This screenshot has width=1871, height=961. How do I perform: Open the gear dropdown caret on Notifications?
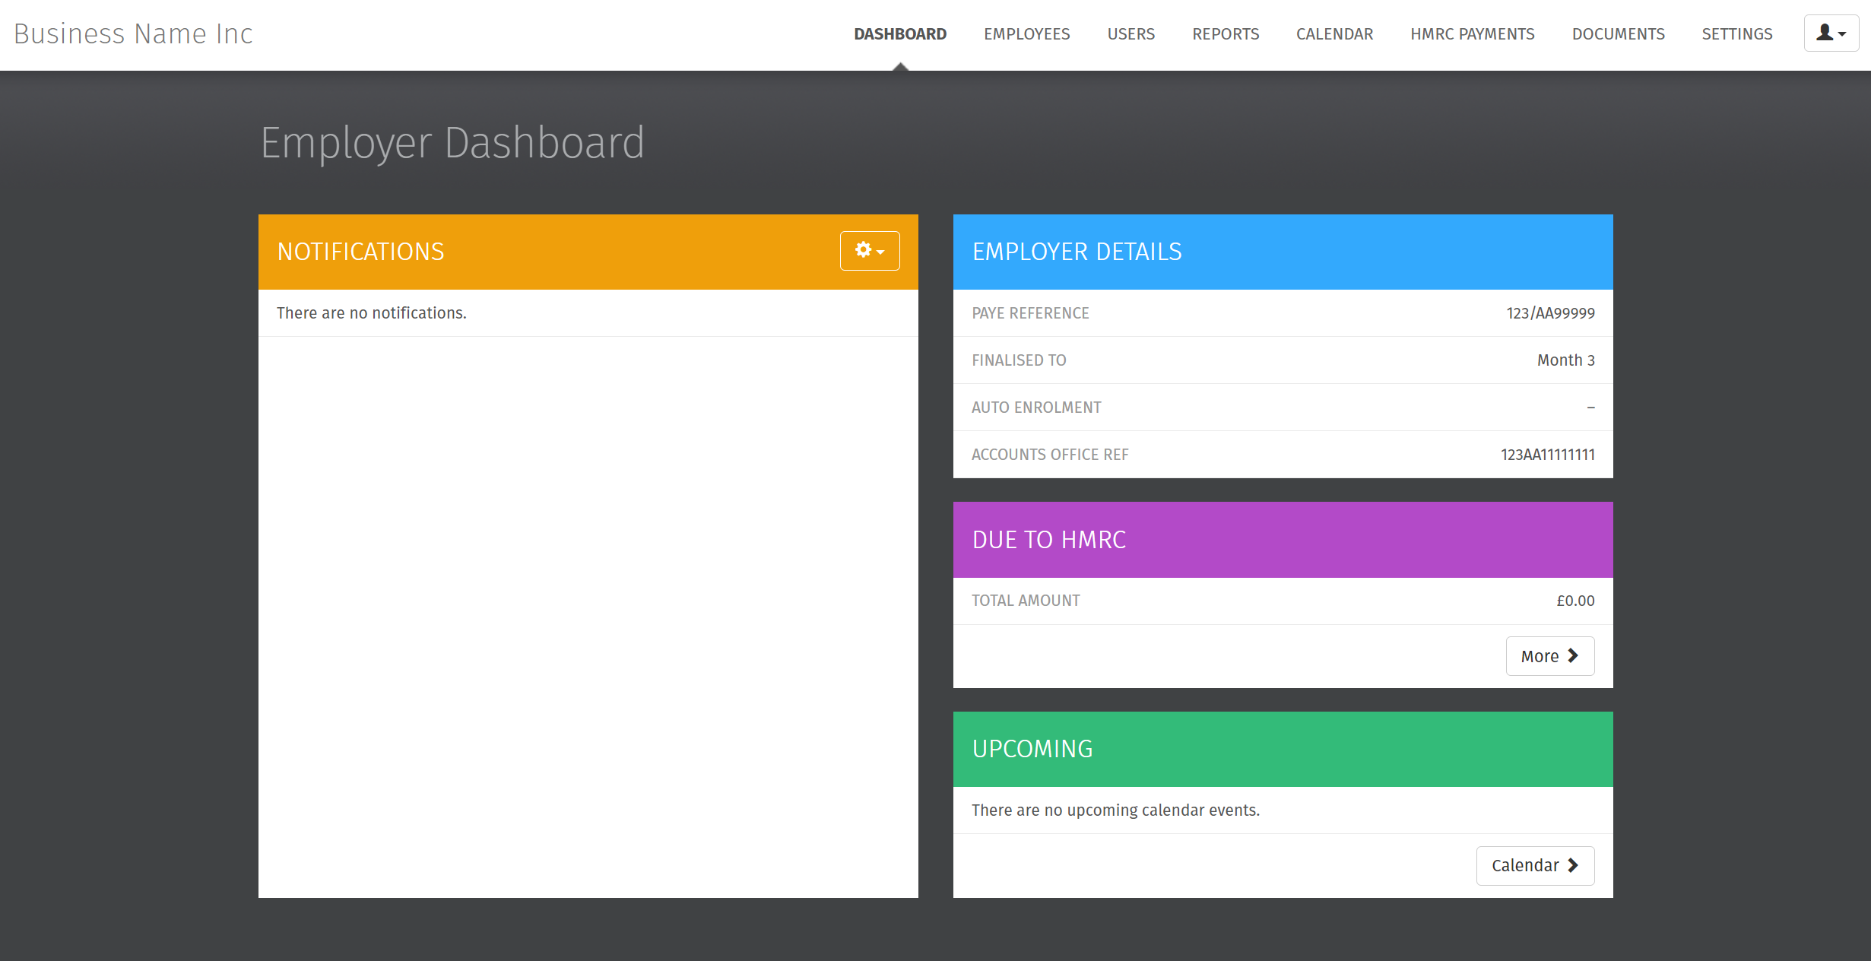879,251
